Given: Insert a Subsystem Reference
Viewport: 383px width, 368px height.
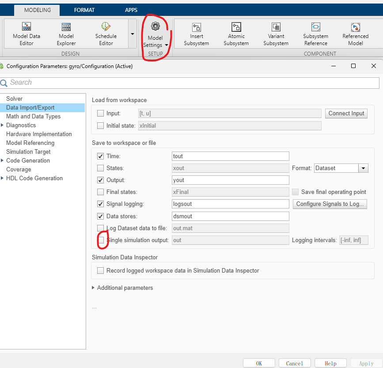Looking at the screenshot, I should (315, 34).
